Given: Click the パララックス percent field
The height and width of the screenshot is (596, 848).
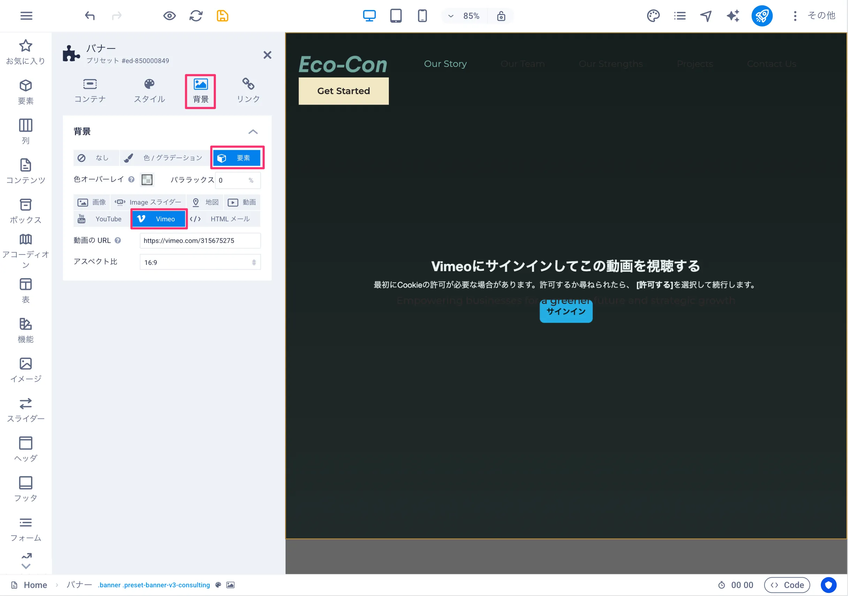Looking at the screenshot, I should coord(237,180).
